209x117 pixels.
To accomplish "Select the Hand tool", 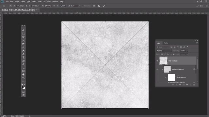I will click(23, 74).
